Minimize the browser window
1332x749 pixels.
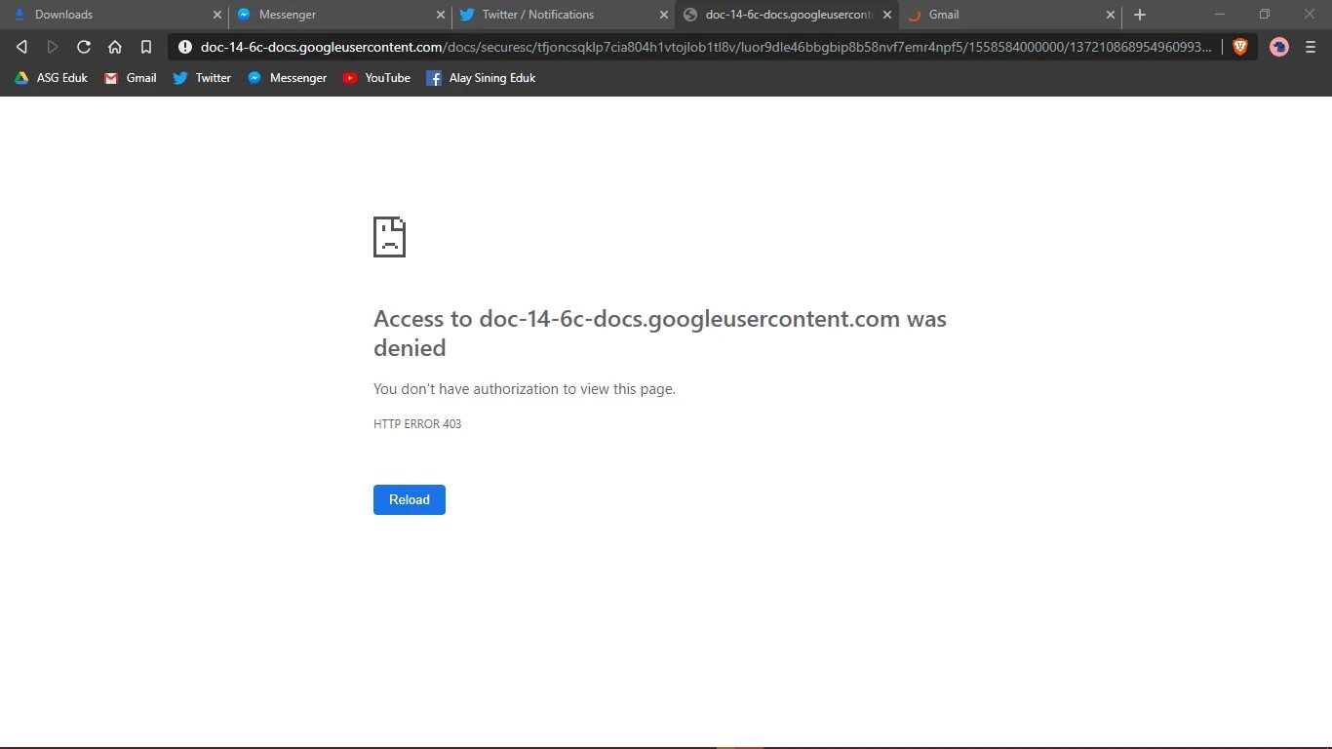click(1220, 15)
